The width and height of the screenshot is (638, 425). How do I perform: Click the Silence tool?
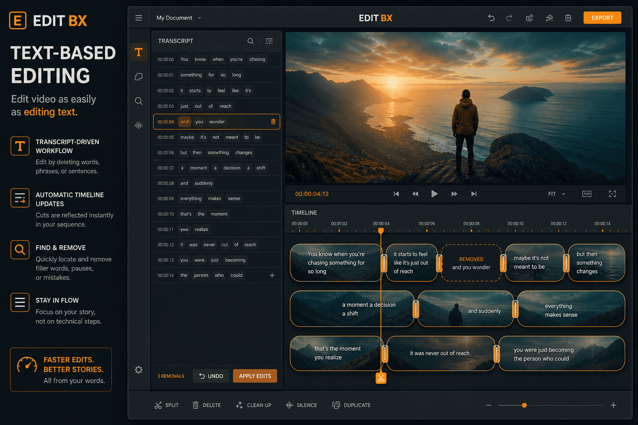(301, 405)
